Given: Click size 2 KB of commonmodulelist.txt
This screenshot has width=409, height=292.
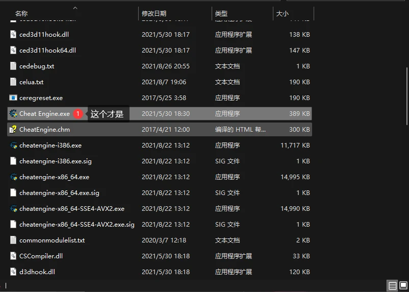Looking at the screenshot, I should pyautogui.click(x=303, y=240).
